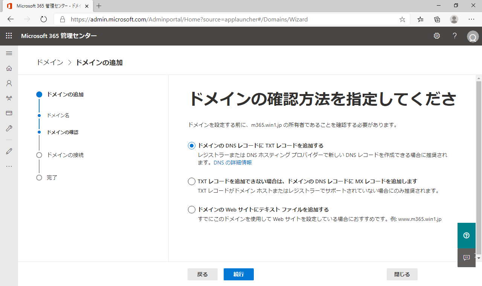Open the DNS の詳細情報 link

pyautogui.click(x=233, y=163)
